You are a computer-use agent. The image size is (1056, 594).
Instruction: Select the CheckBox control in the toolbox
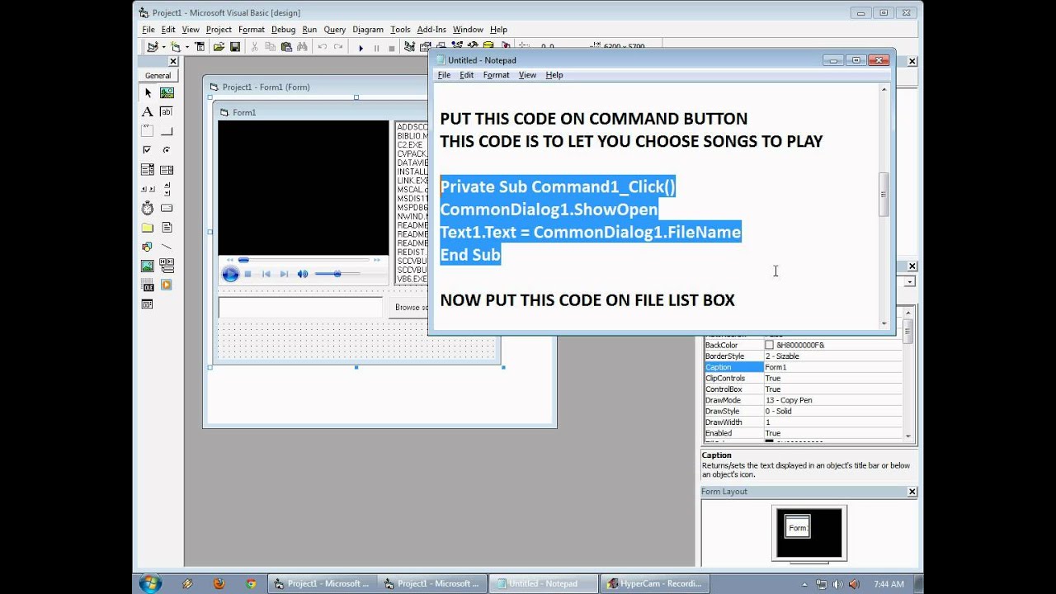click(x=147, y=150)
